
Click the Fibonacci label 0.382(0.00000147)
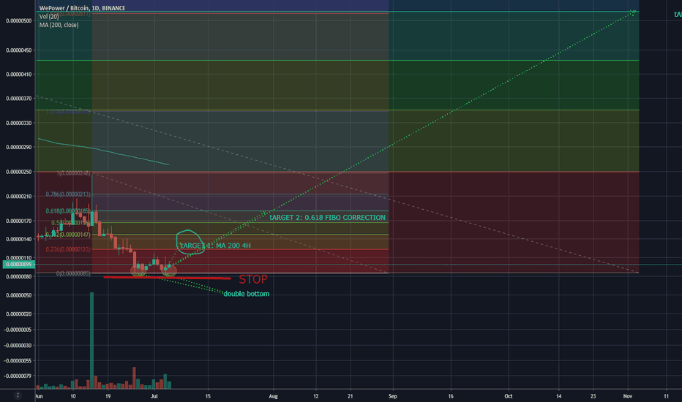pos(68,234)
